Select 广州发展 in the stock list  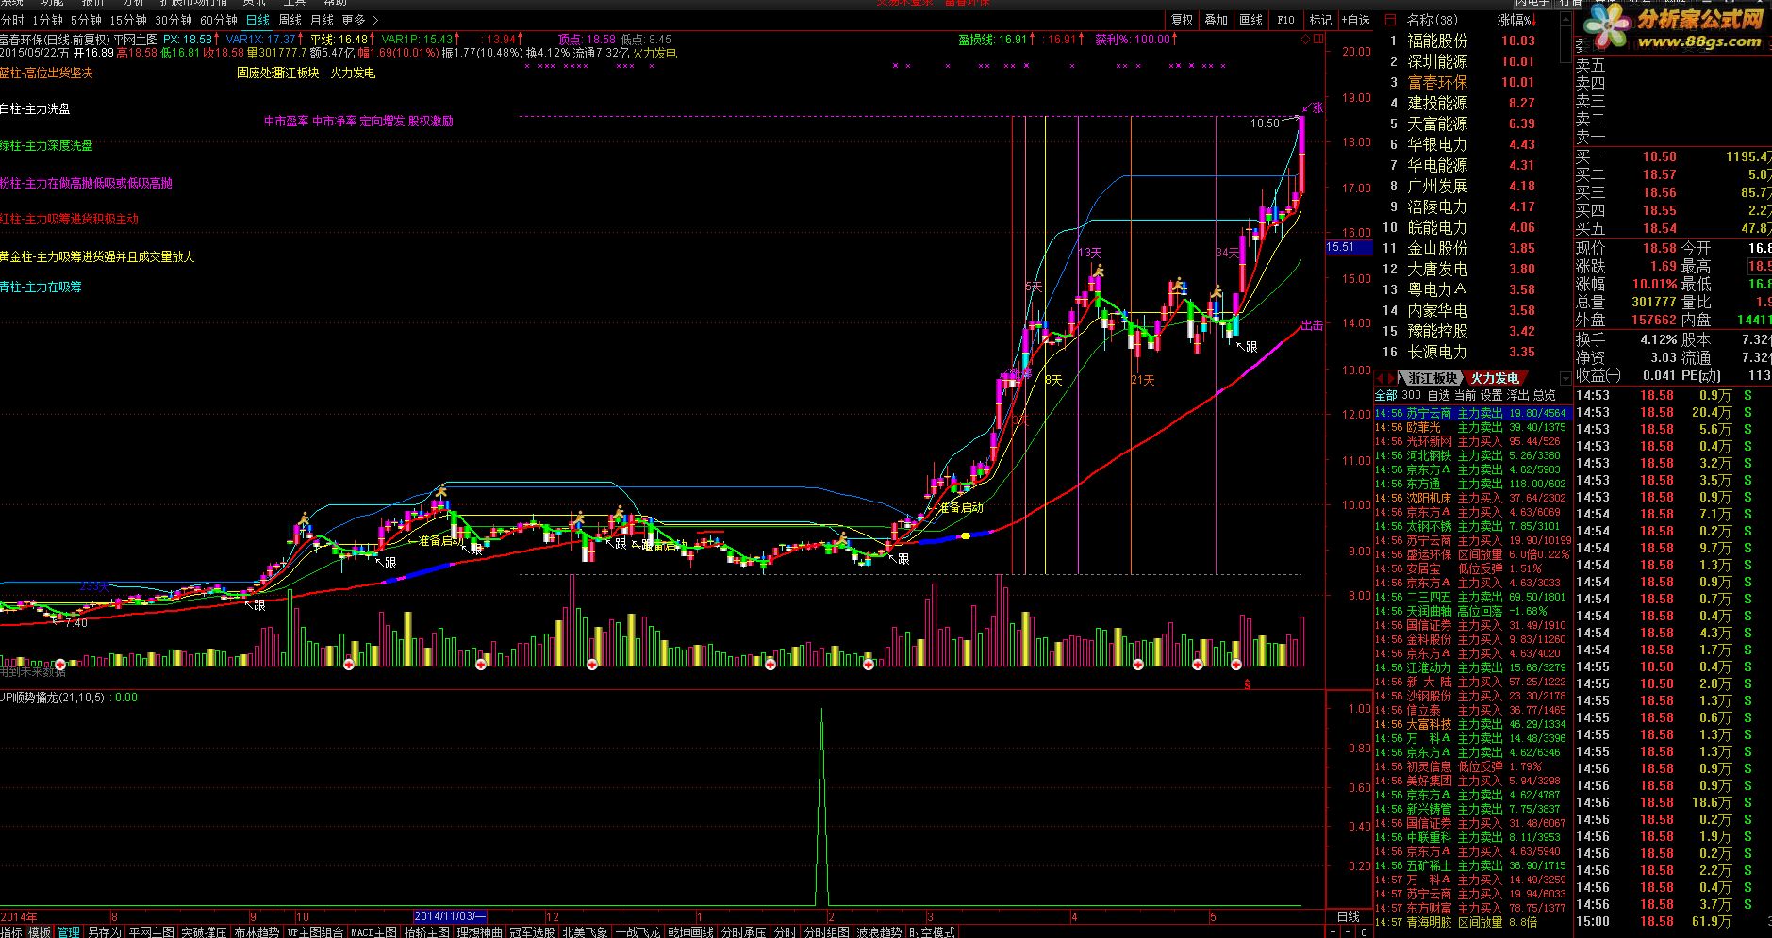click(x=1437, y=186)
